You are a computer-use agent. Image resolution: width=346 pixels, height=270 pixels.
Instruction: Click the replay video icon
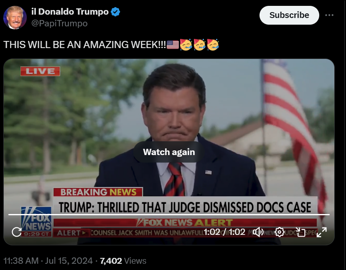(17, 232)
